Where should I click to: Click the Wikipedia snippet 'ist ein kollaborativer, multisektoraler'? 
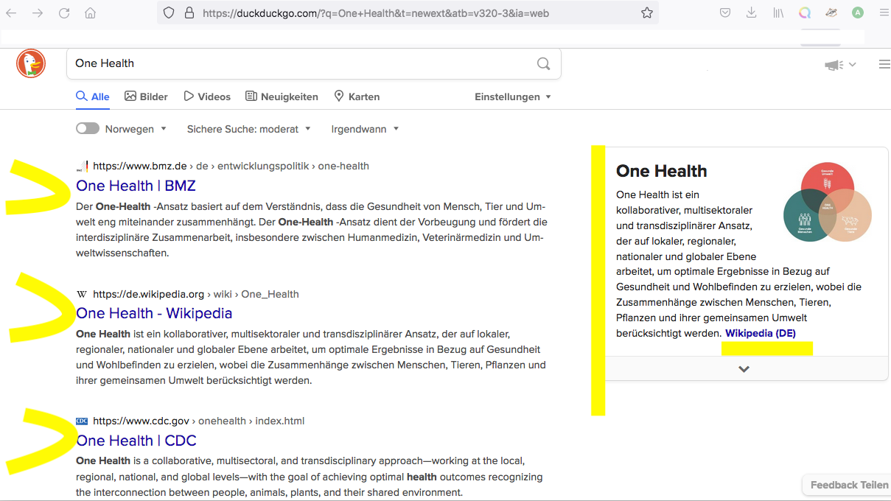(x=311, y=357)
